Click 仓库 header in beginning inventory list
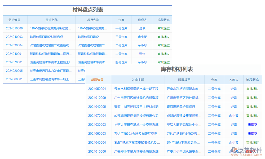This screenshot has height=159, width=265. coord(214,80)
